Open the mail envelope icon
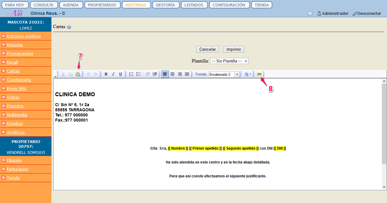Viewport: 387px width, 203px height. 310,14
